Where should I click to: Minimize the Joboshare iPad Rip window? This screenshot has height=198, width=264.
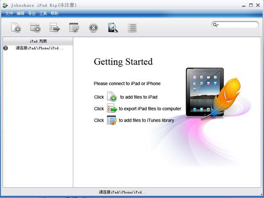pyautogui.click(x=244, y=6)
